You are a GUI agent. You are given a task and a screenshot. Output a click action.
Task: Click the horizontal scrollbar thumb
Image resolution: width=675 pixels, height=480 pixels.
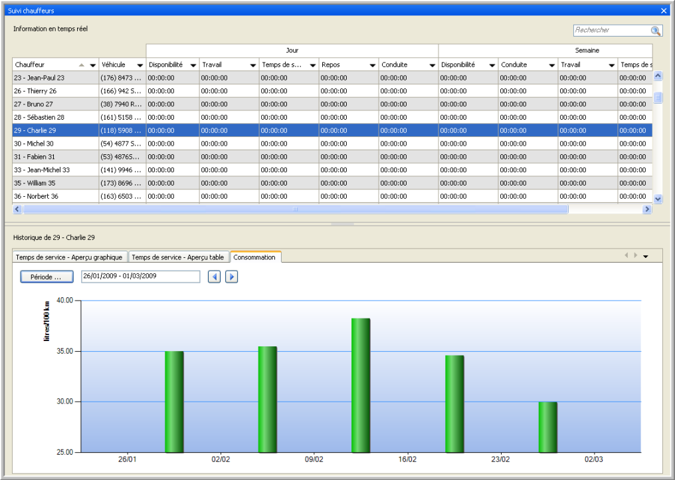click(x=296, y=209)
